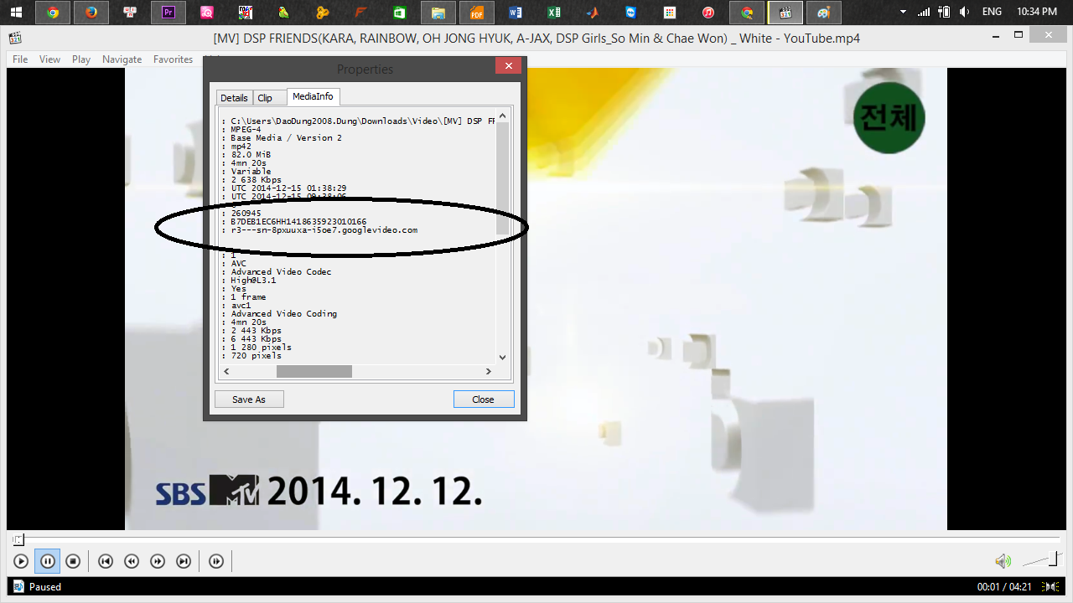Click the audio channel icon in status bar

pos(1049,587)
